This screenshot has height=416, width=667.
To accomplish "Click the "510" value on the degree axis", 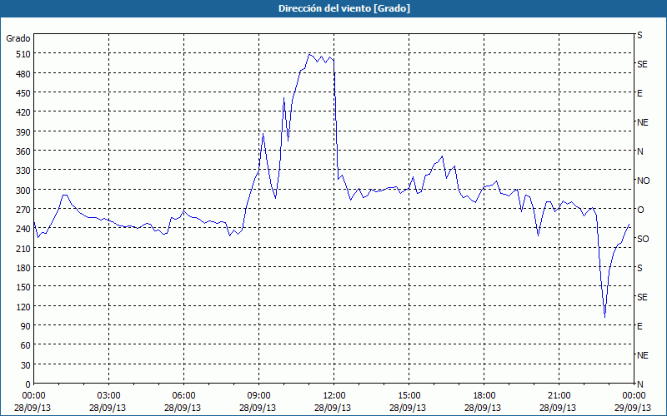I will pos(23,54).
